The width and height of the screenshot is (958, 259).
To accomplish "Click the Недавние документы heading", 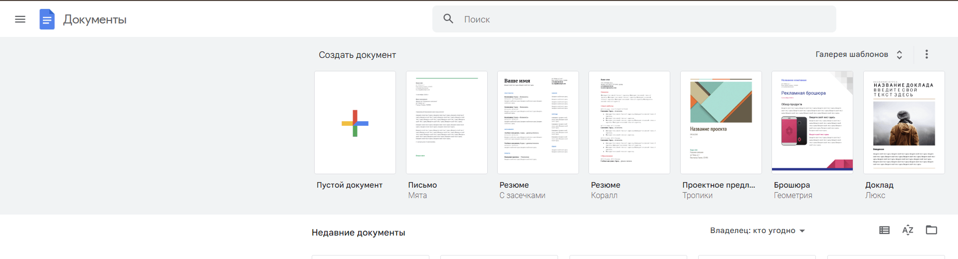I will (x=359, y=233).
